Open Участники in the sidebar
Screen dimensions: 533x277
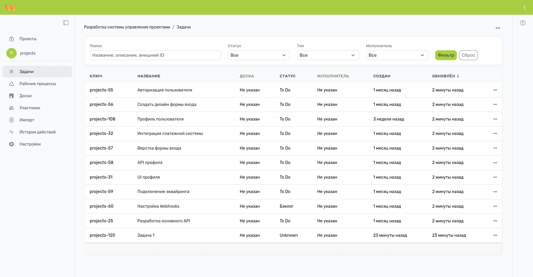pos(37,108)
